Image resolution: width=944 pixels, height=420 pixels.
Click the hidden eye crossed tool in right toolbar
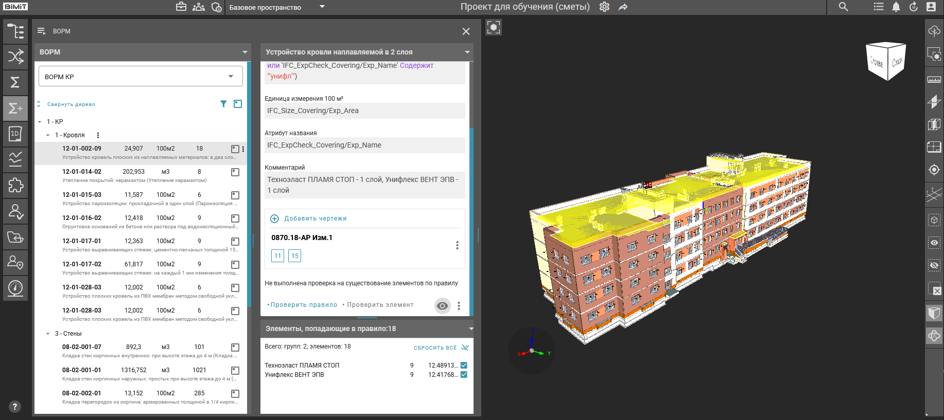pyautogui.click(x=934, y=265)
